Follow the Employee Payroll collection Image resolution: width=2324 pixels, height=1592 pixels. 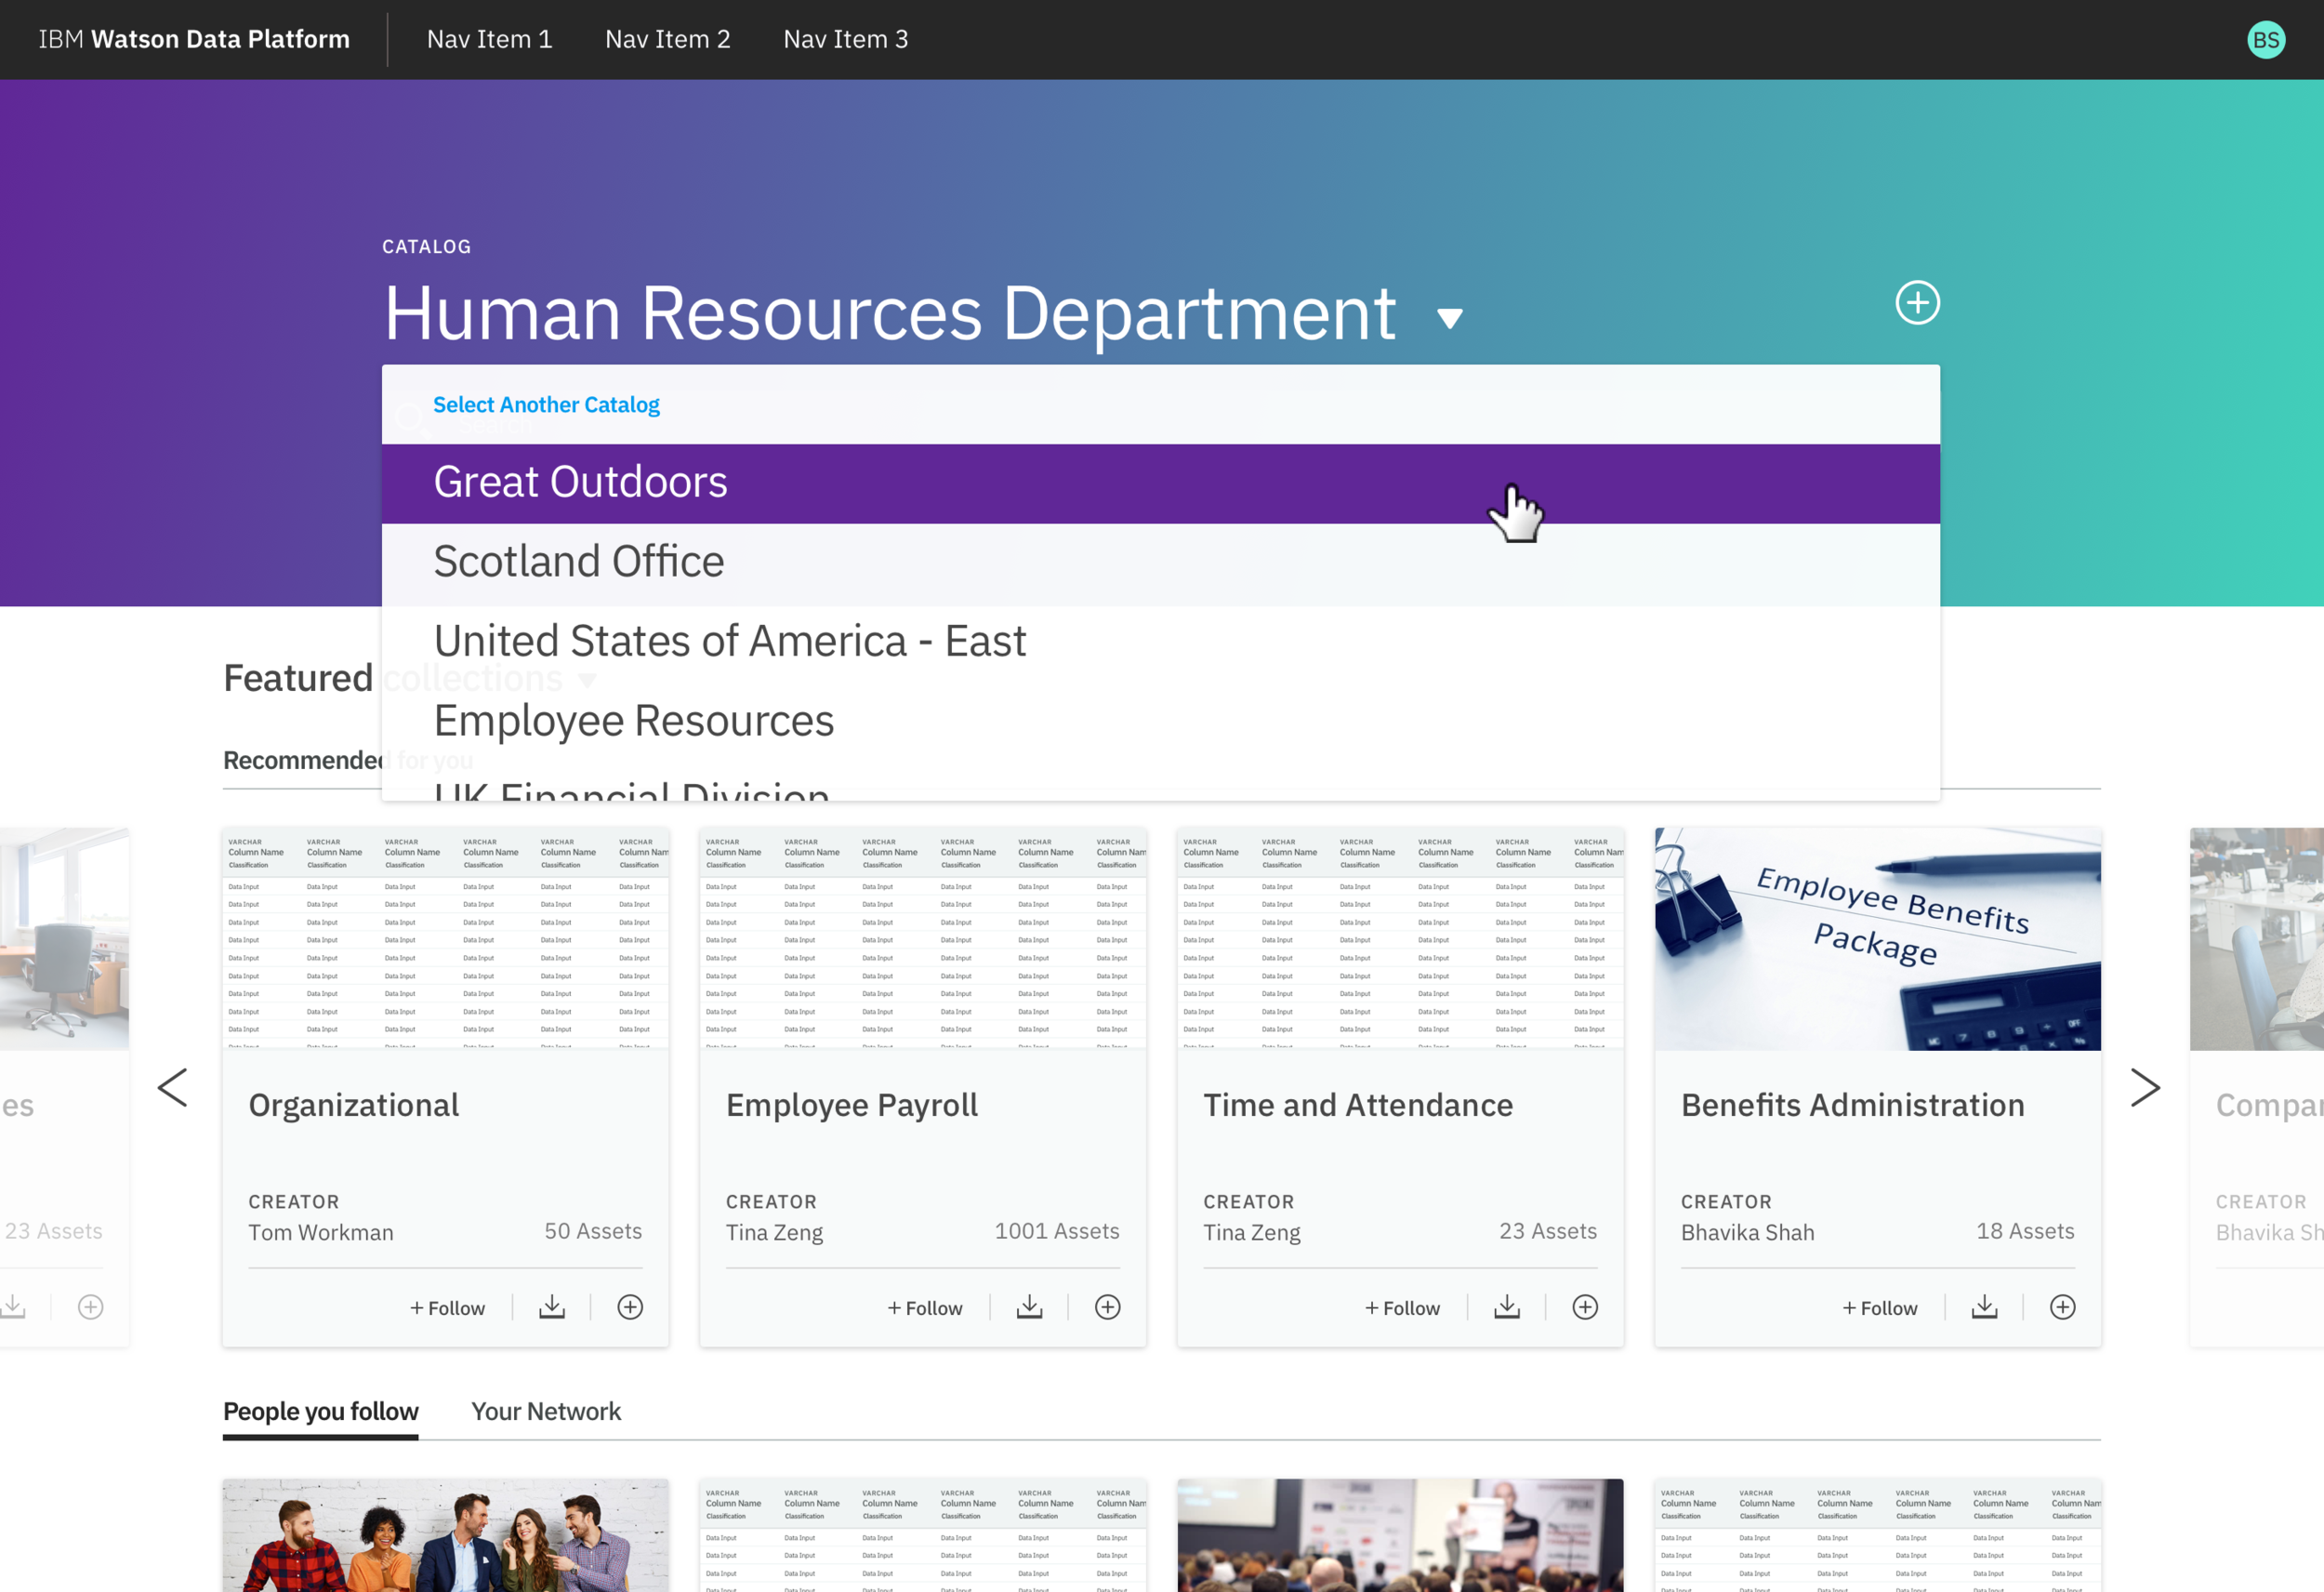(925, 1307)
